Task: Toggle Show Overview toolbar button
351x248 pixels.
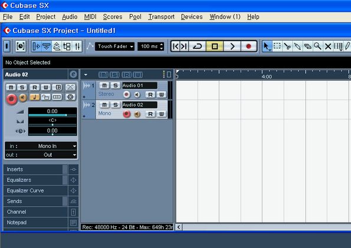Action: point(57,47)
